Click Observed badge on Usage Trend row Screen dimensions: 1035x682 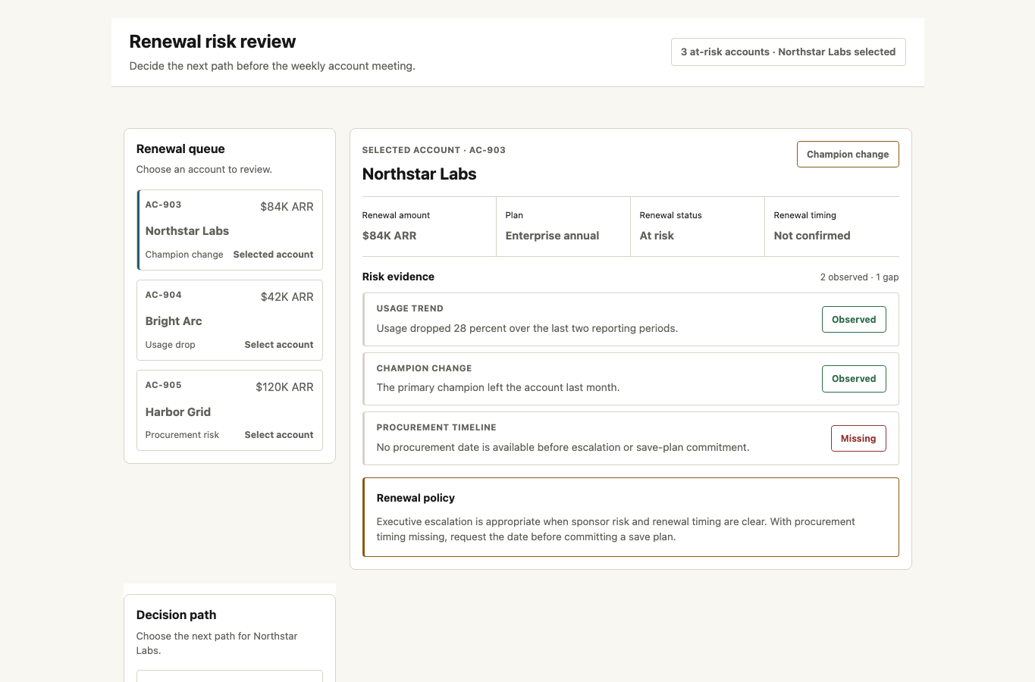tap(854, 319)
